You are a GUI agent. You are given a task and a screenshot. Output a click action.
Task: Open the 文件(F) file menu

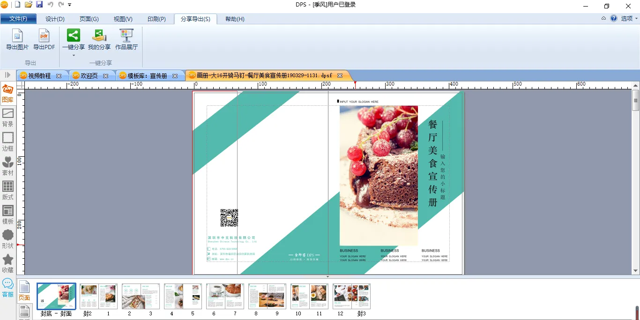tap(18, 19)
